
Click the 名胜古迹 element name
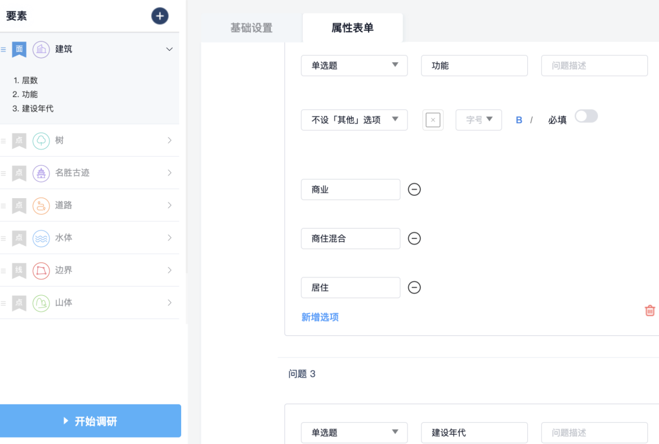coord(72,173)
